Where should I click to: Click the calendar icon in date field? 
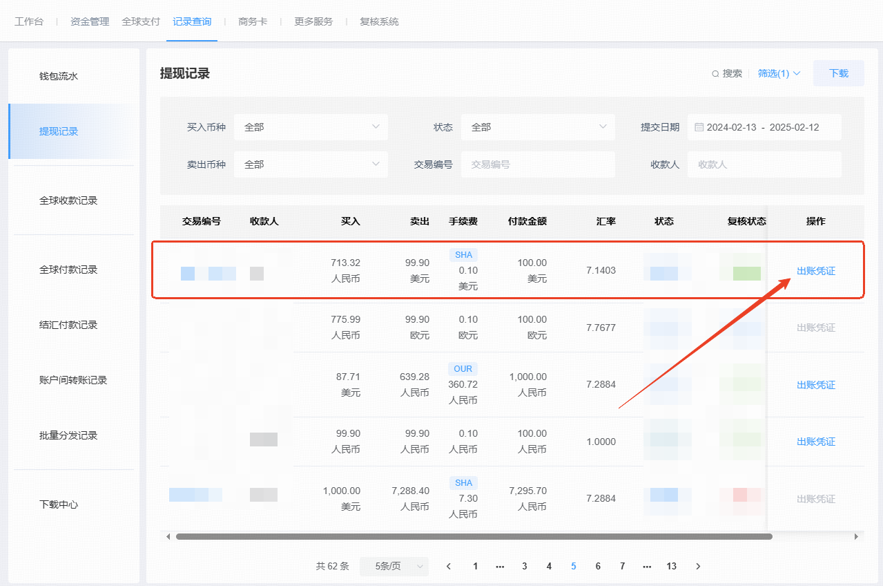coord(699,127)
